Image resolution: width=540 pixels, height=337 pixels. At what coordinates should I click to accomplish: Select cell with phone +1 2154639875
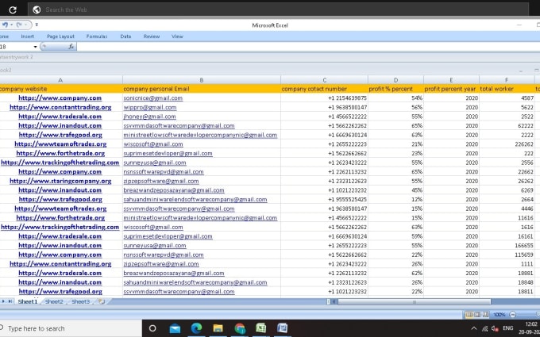(x=325, y=98)
